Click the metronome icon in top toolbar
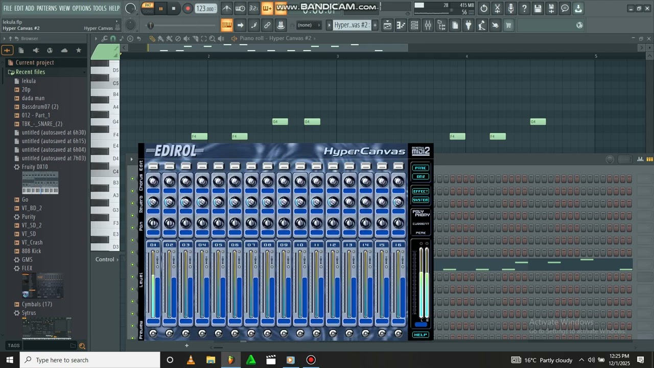The image size is (654, 368). tap(226, 8)
